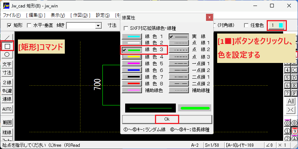Click layer button 4
The image size is (298, 149).
287,70
